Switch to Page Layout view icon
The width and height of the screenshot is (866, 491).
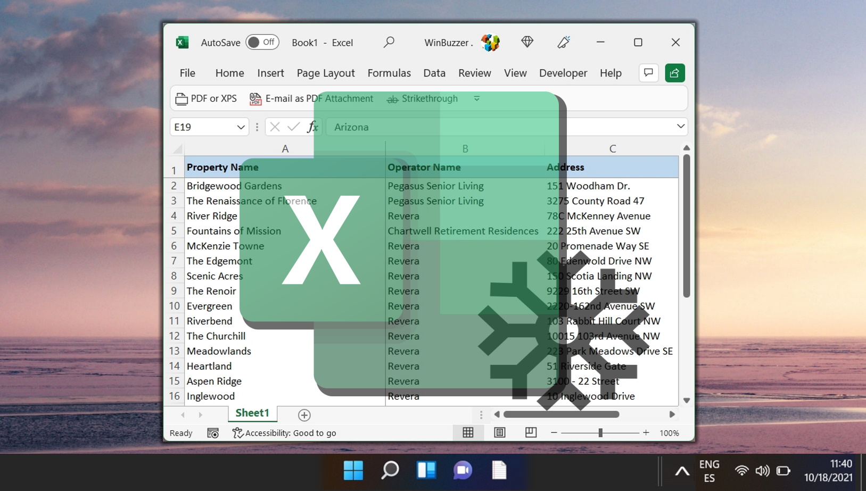pos(499,432)
